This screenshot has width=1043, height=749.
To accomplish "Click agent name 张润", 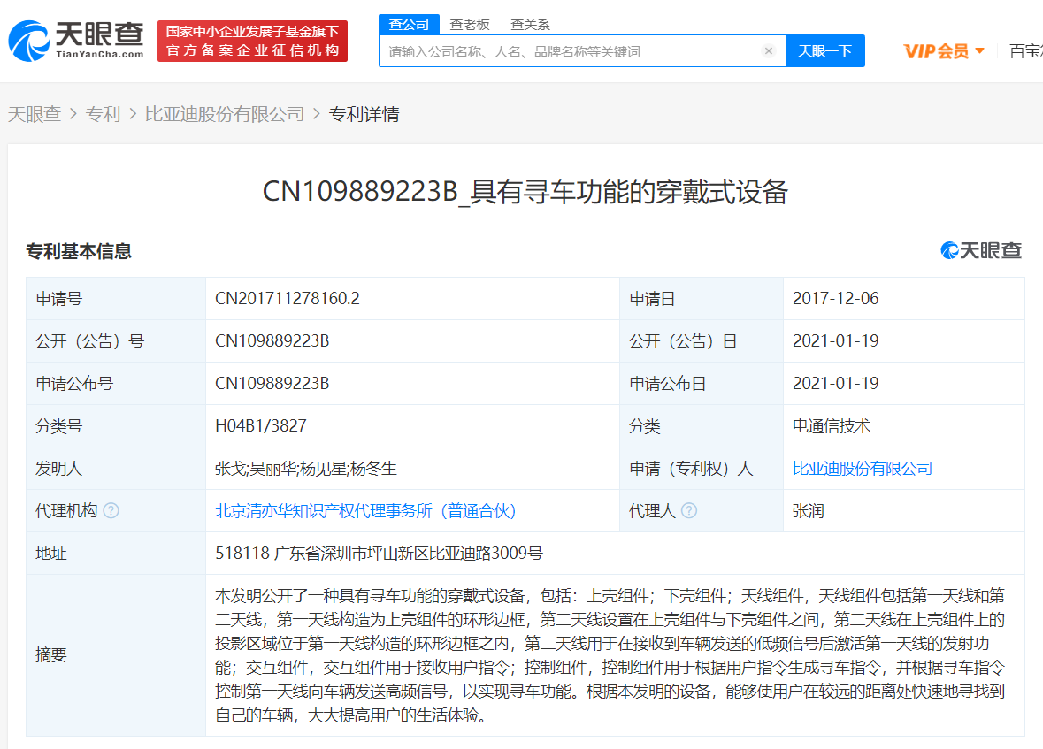I will pos(809,511).
